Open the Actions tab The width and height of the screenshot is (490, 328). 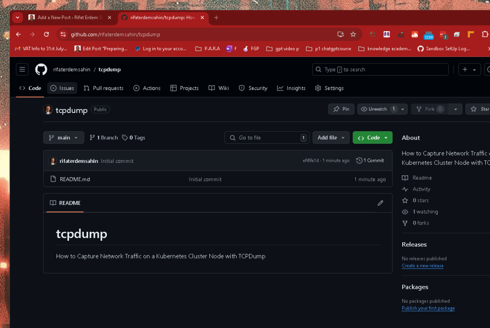coord(147,88)
